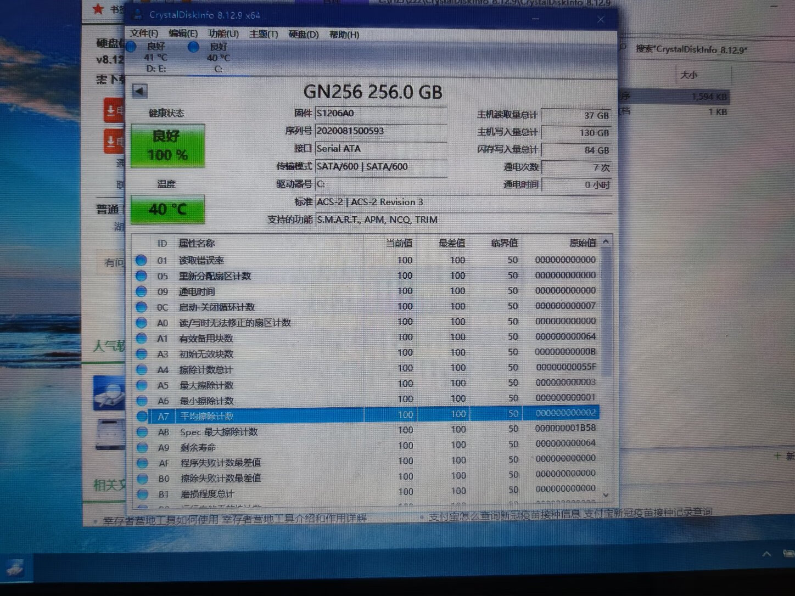Click the status circle for A6 最小擦除计数

[142, 401]
